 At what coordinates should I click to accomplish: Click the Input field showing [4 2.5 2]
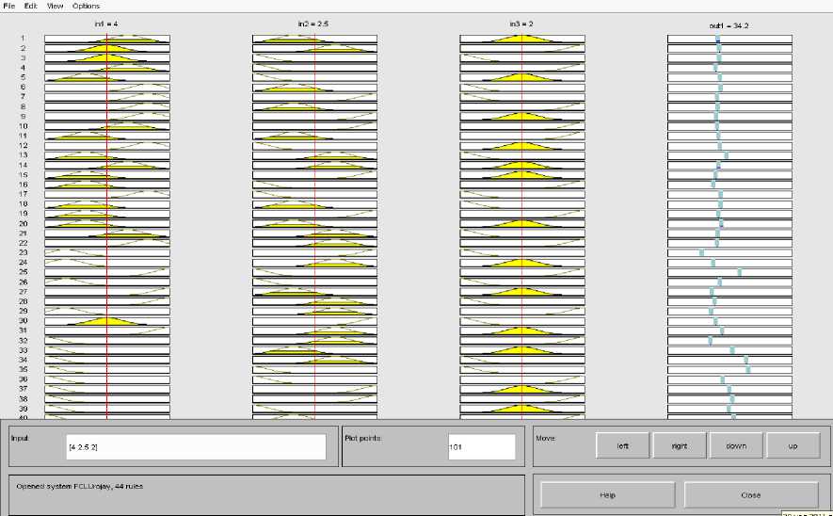click(196, 447)
